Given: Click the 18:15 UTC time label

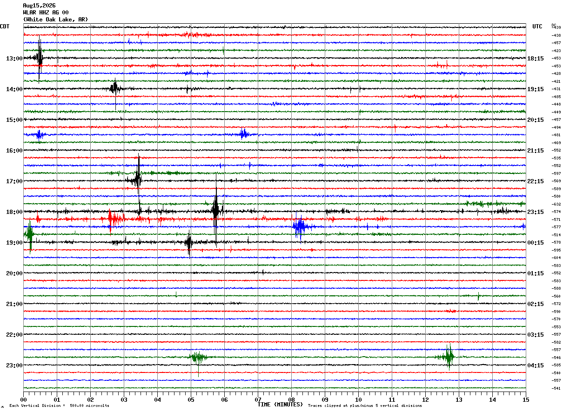Looking at the screenshot, I should coord(535,59).
